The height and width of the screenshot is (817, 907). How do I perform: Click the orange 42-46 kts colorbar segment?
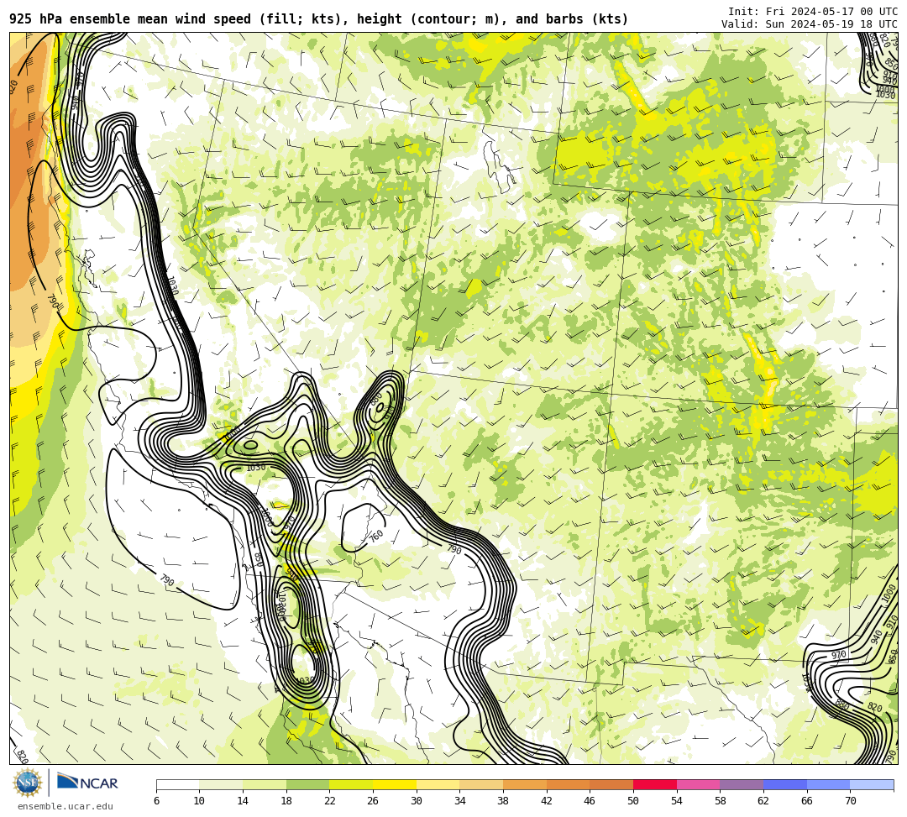coord(568,784)
